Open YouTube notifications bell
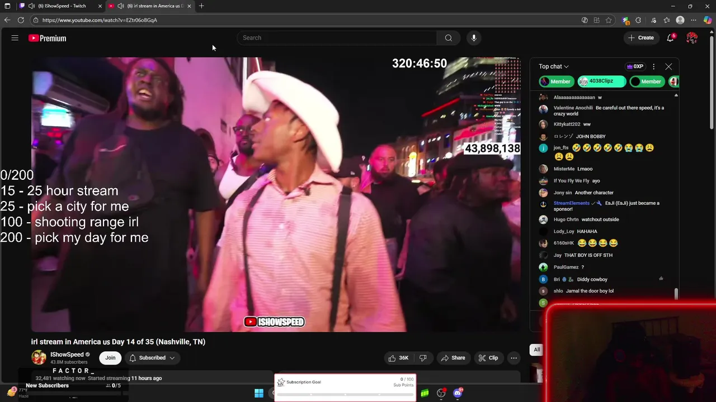 coord(670,38)
